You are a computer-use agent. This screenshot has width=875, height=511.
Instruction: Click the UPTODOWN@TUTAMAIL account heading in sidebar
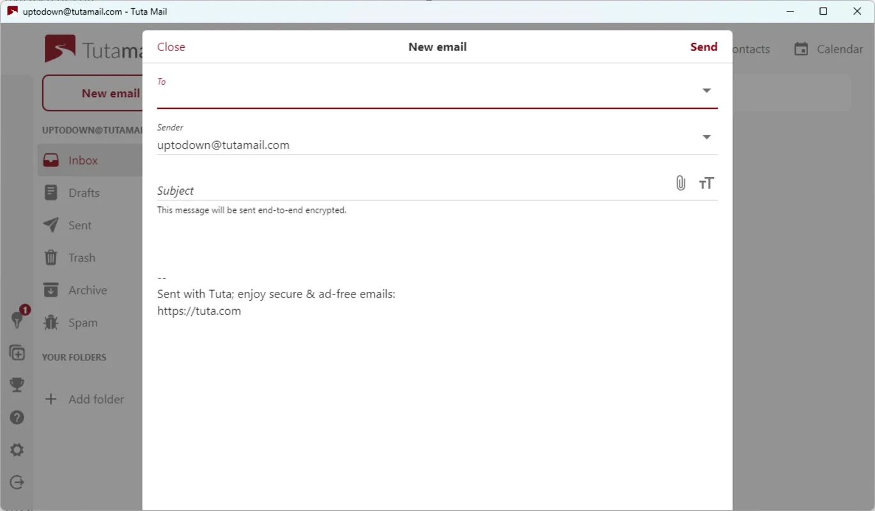(x=92, y=130)
